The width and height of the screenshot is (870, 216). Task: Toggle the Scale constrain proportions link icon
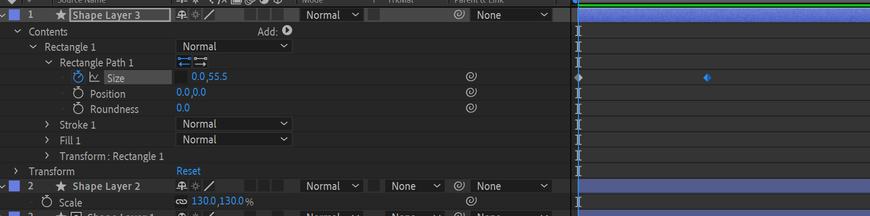(x=181, y=201)
